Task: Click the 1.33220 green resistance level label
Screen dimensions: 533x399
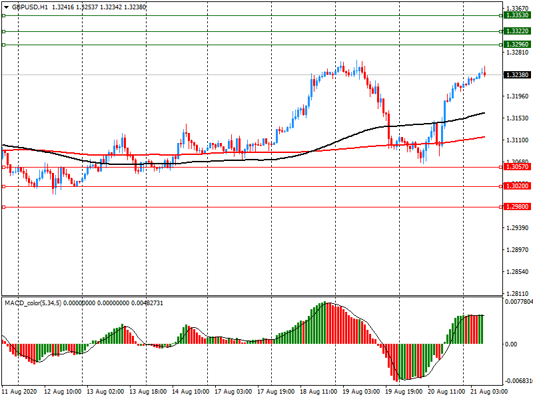Action: pyautogui.click(x=517, y=31)
